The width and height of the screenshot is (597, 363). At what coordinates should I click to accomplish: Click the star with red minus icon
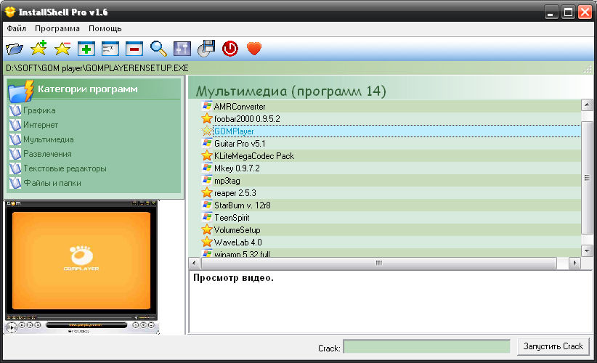click(62, 49)
